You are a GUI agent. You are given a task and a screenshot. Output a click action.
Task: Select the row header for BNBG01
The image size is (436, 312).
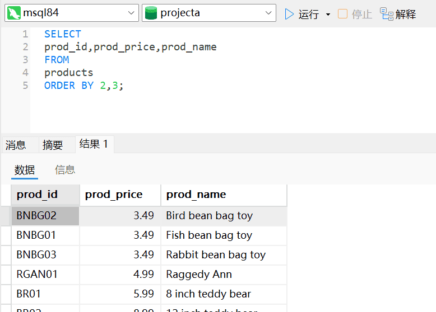[6, 235]
